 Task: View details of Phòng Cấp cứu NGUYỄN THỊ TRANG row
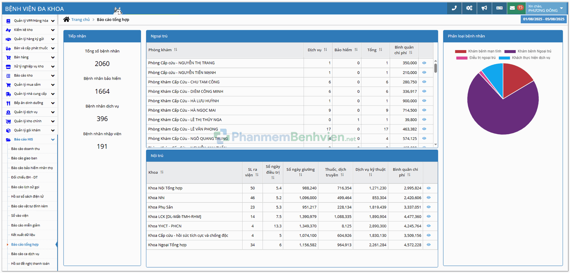pyautogui.click(x=424, y=63)
